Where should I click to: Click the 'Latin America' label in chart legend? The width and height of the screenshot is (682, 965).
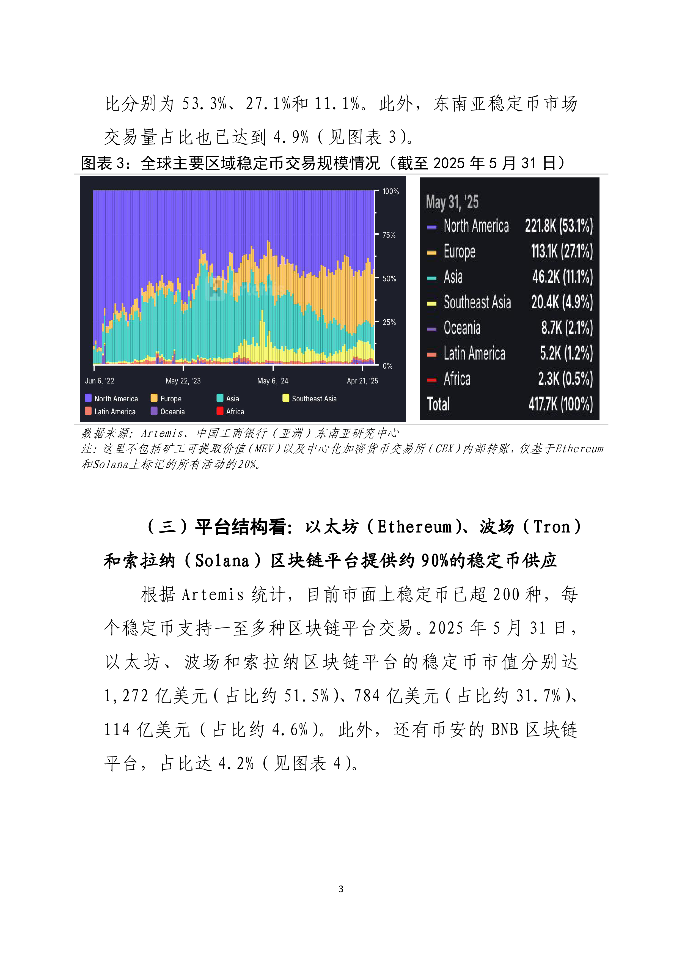[x=115, y=412]
